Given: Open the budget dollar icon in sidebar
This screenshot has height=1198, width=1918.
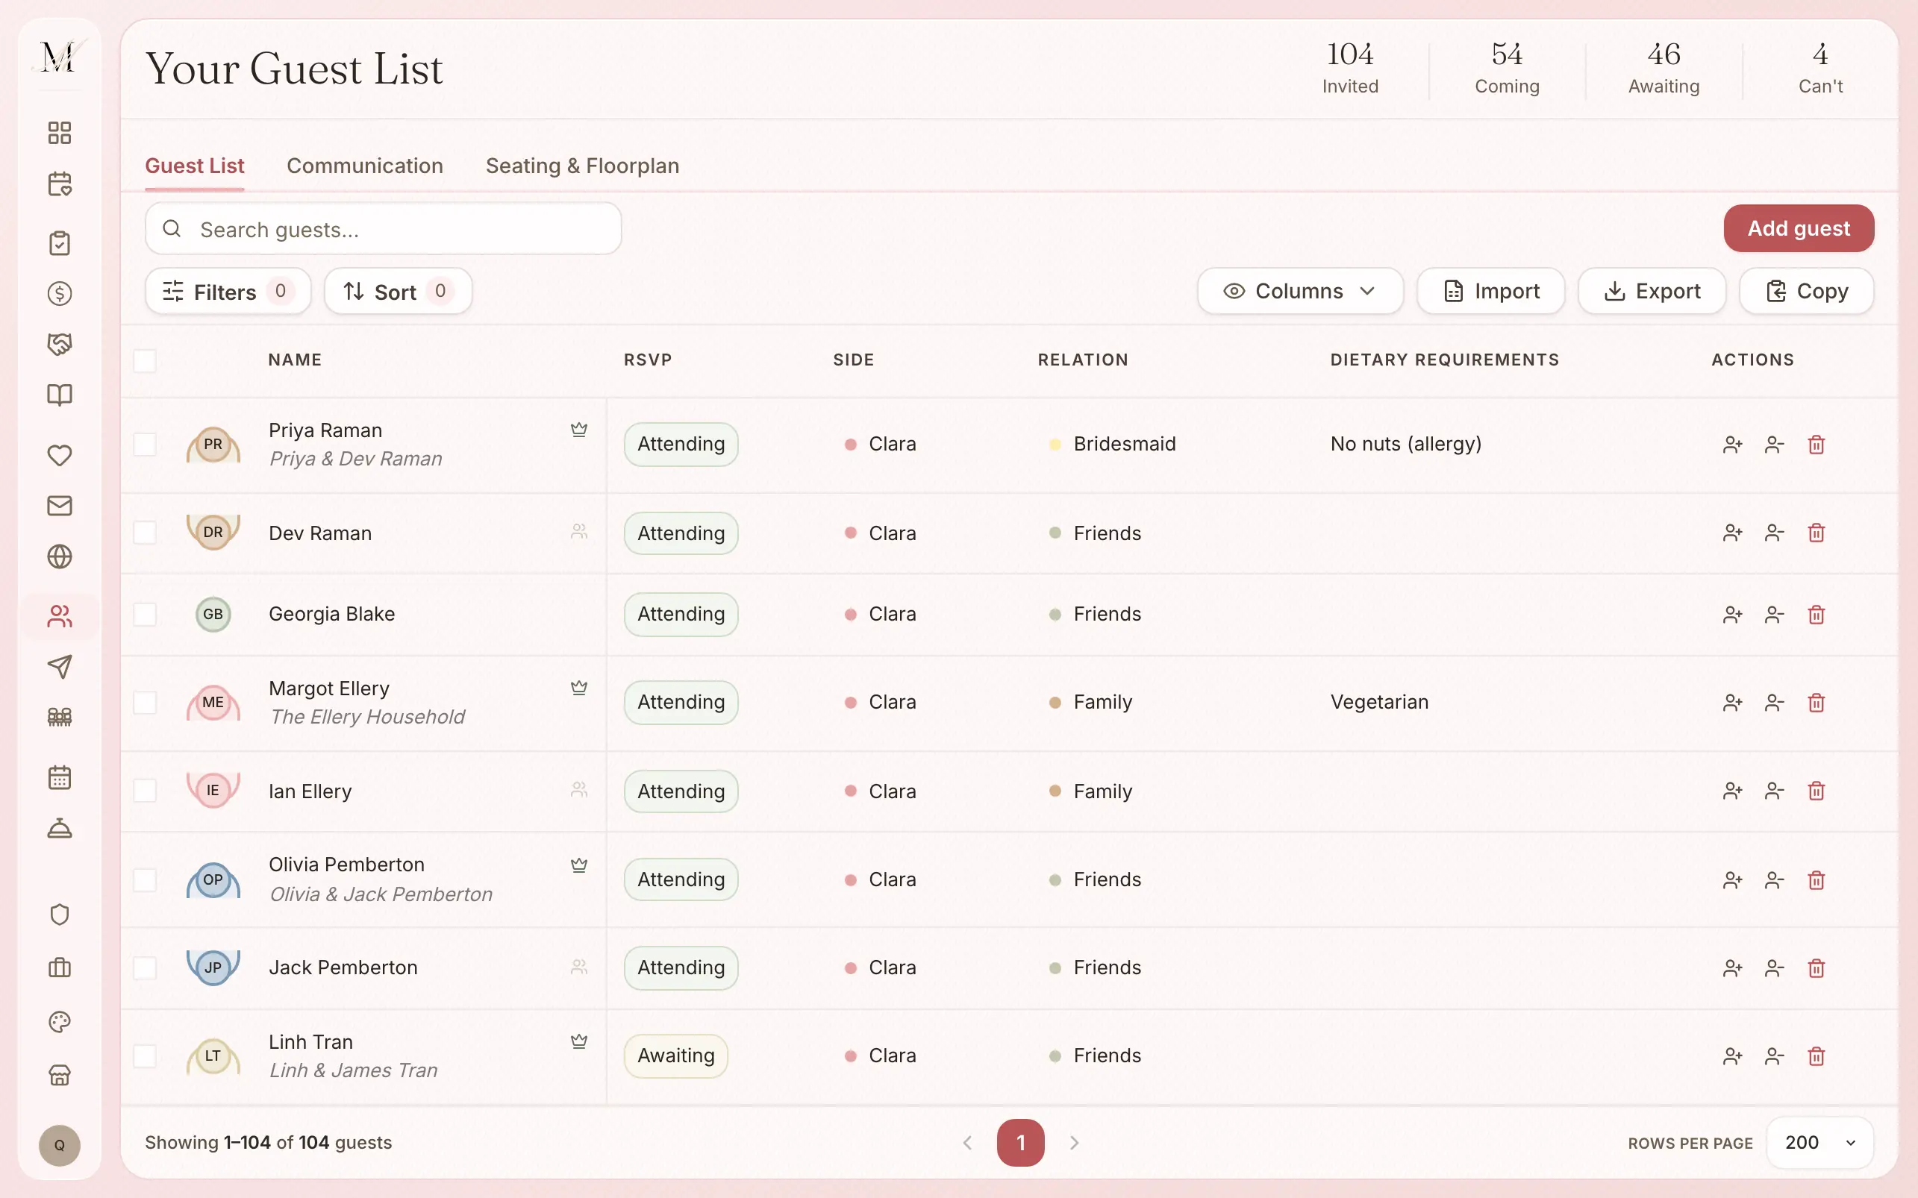Looking at the screenshot, I should [60, 293].
